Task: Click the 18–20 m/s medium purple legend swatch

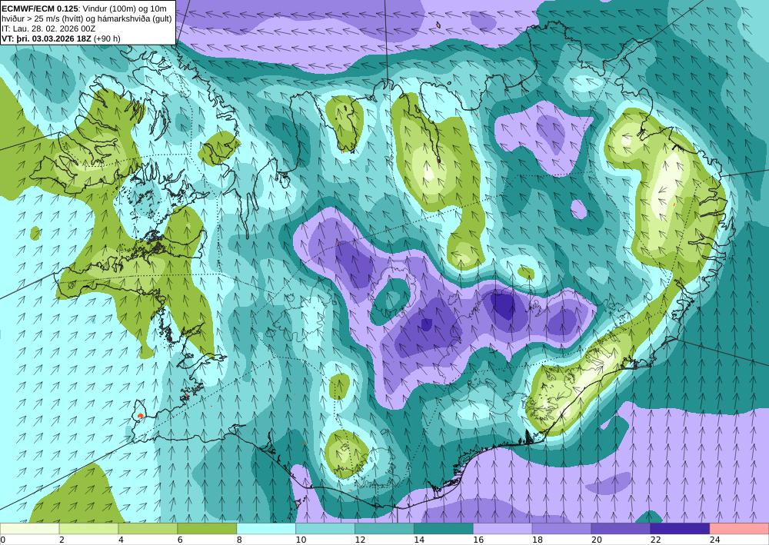Action: coord(561,528)
